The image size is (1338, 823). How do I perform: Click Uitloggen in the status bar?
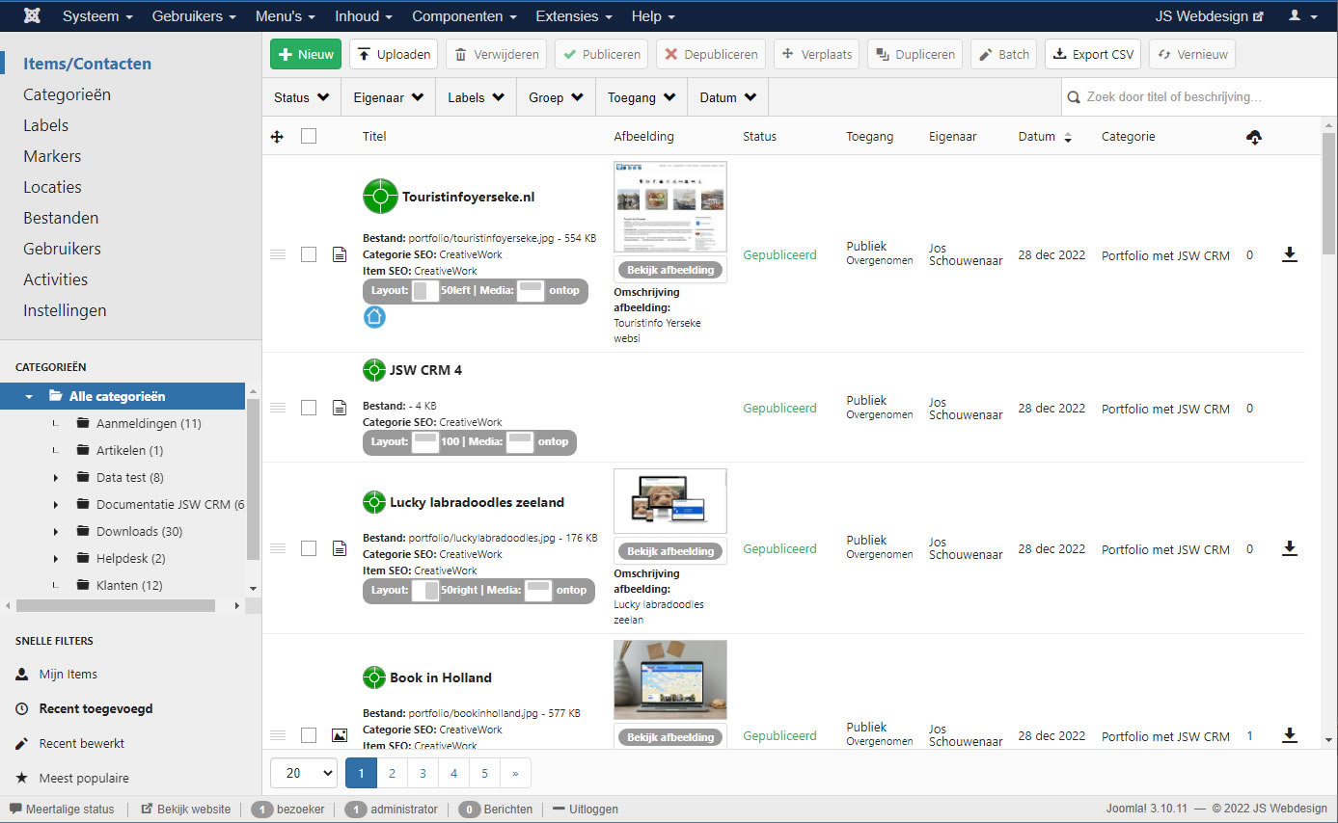tap(586, 810)
